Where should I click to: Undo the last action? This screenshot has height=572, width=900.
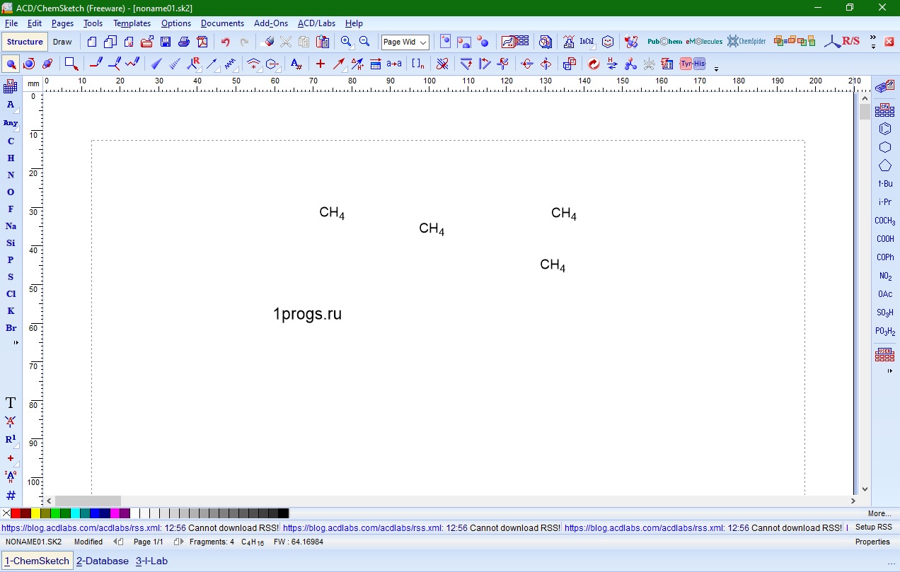click(226, 42)
